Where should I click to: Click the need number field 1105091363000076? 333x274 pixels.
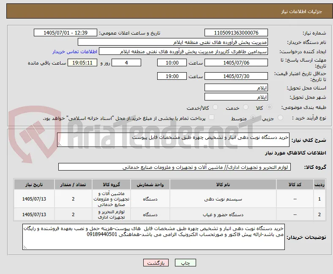[236, 33]
